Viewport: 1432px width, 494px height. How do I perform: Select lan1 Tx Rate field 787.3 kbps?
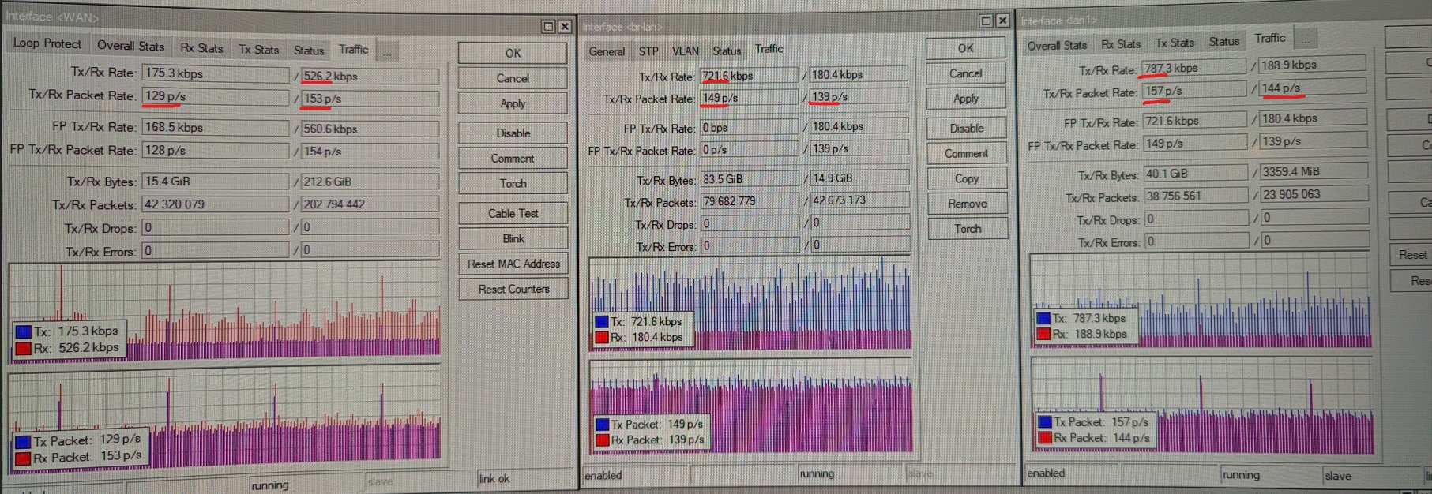(x=1193, y=69)
